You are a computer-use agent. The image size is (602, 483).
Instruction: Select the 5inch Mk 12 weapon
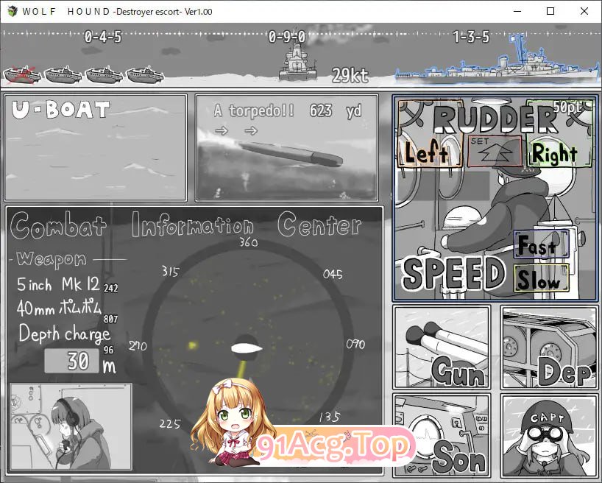(60, 284)
